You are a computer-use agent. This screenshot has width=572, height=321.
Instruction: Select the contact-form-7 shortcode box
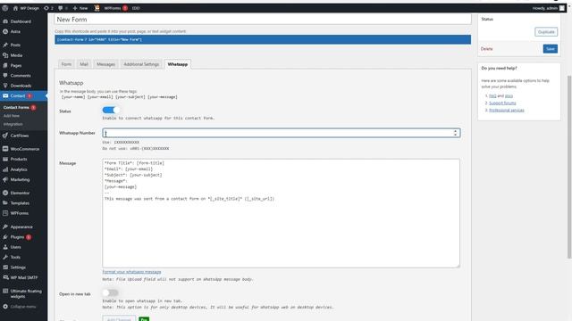tap(263, 39)
